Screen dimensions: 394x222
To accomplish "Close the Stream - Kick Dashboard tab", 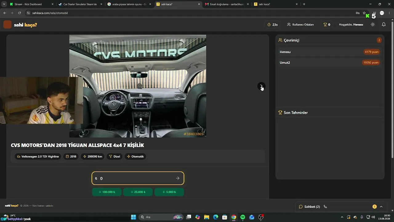I will click(52, 4).
